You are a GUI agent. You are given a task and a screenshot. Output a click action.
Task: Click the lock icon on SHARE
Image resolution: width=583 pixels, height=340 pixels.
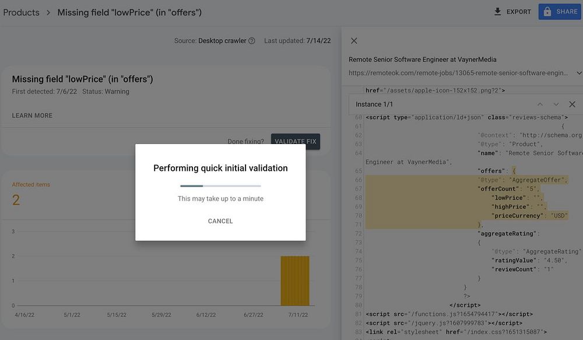[547, 12]
